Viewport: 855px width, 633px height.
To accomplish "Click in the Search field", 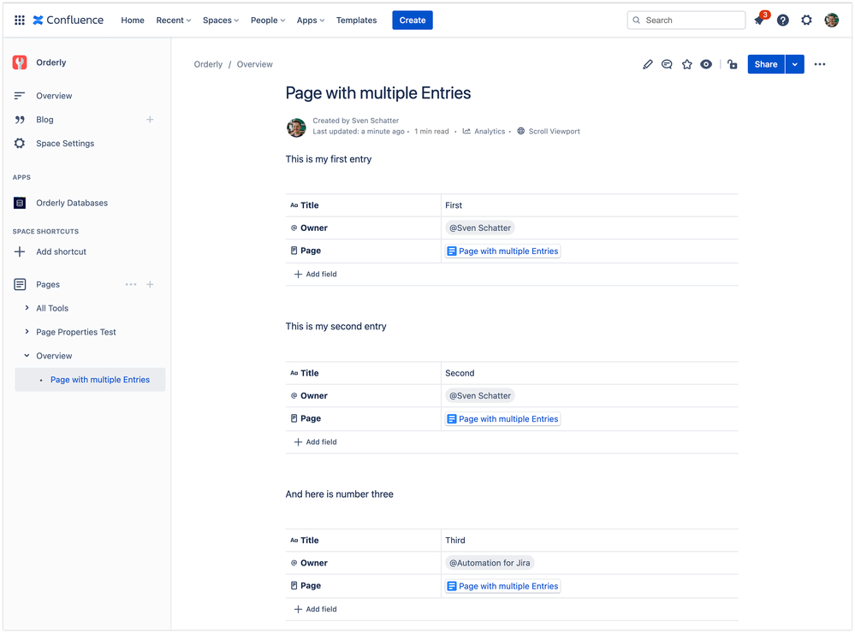I will coord(685,19).
